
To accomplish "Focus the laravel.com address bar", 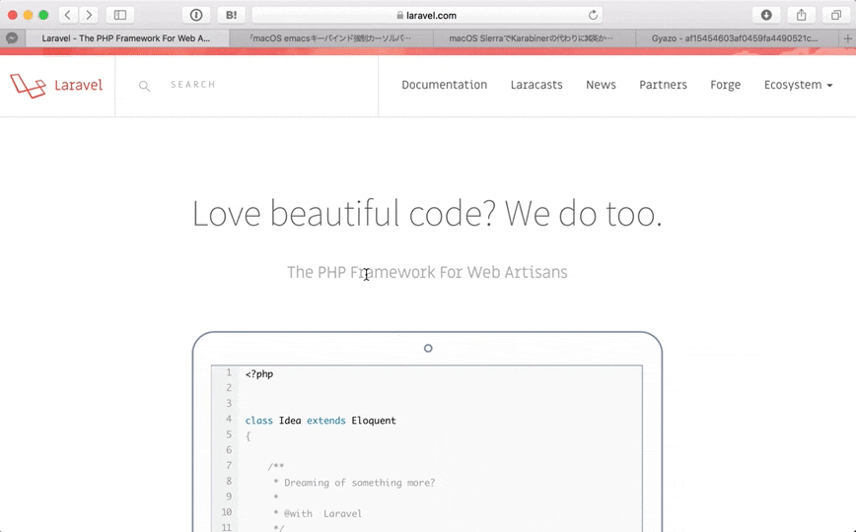I will pyautogui.click(x=427, y=16).
